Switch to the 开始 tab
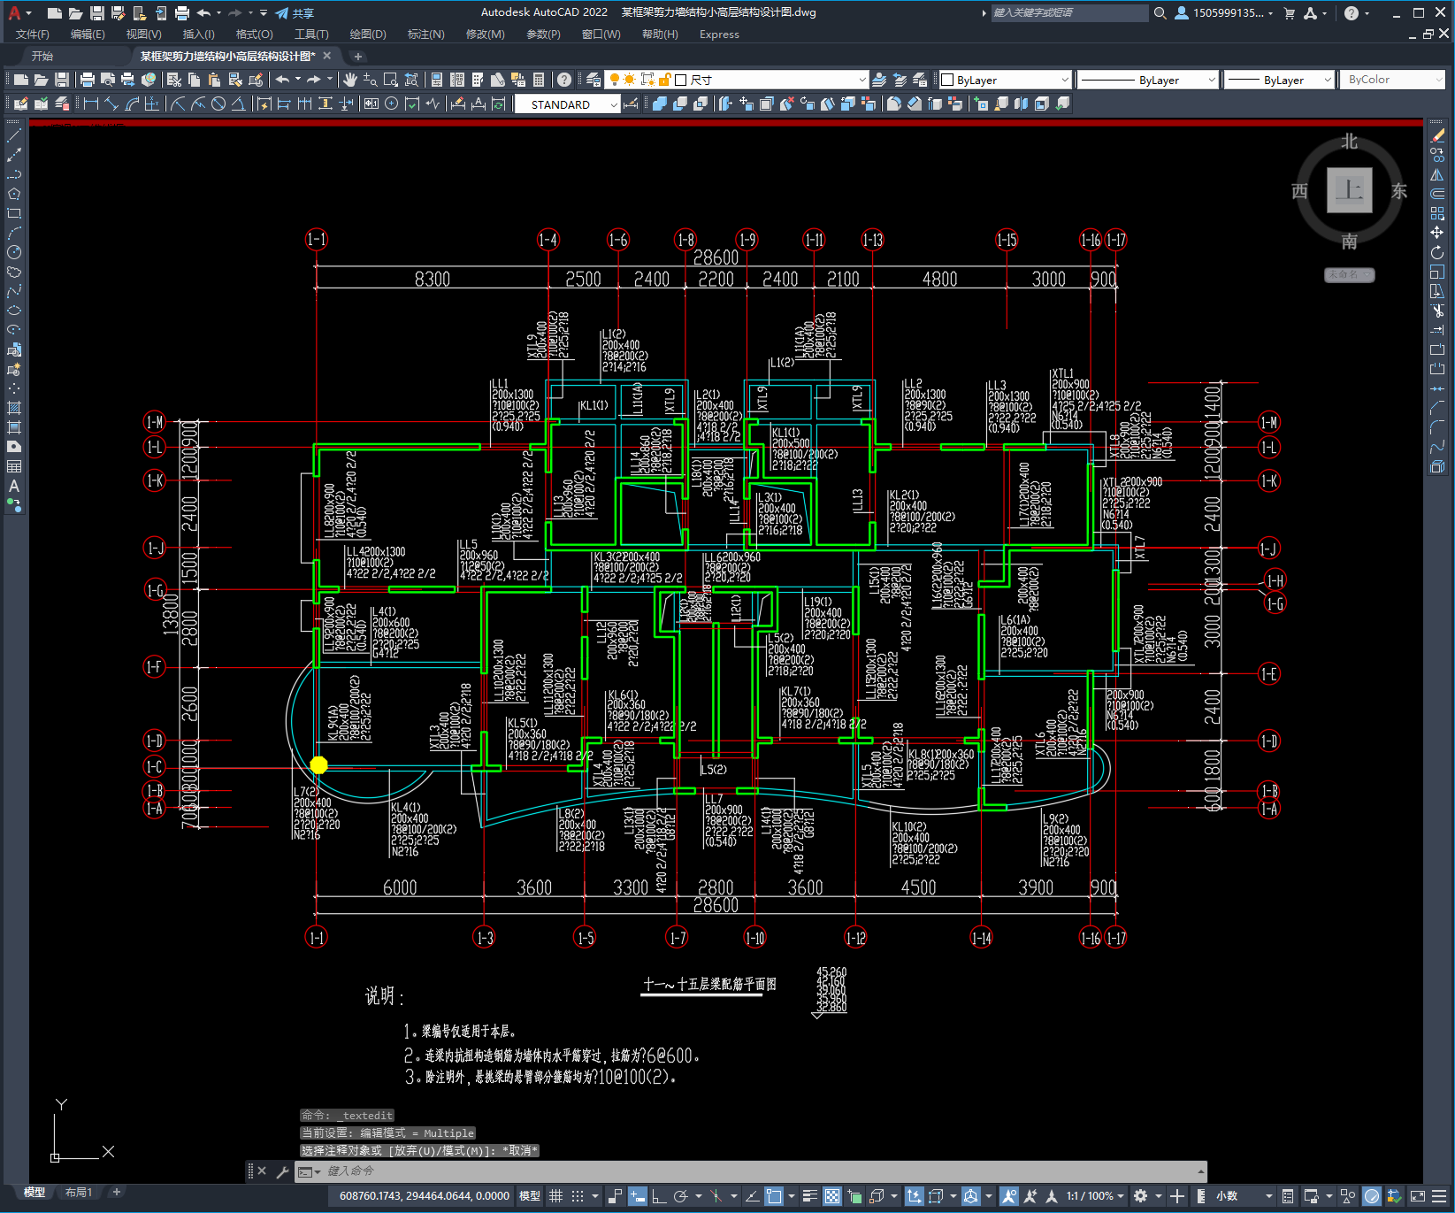1455x1213 pixels. pos(42,56)
